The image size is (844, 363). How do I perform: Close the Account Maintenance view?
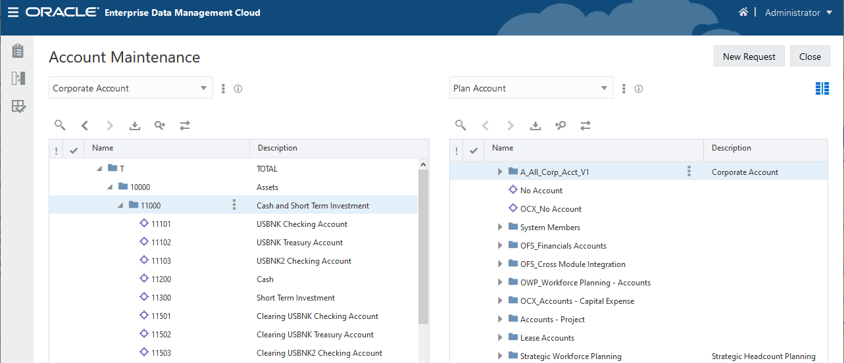pyautogui.click(x=810, y=57)
